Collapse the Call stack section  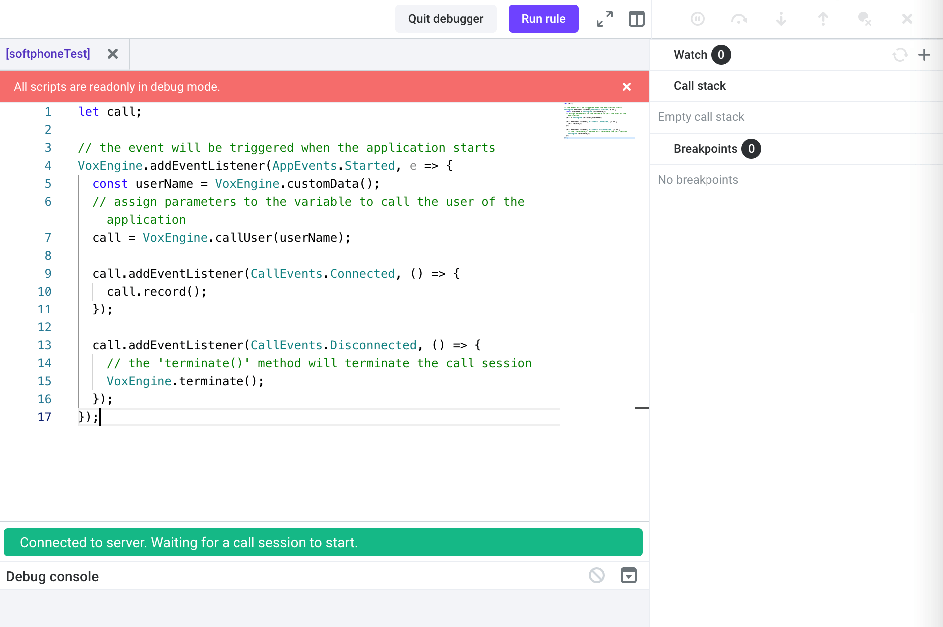coord(700,86)
